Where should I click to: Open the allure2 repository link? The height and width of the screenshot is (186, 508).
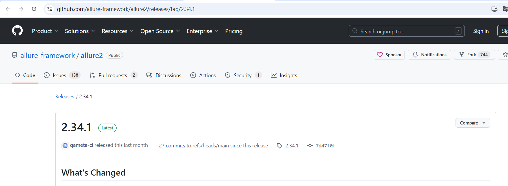pyautogui.click(x=92, y=55)
